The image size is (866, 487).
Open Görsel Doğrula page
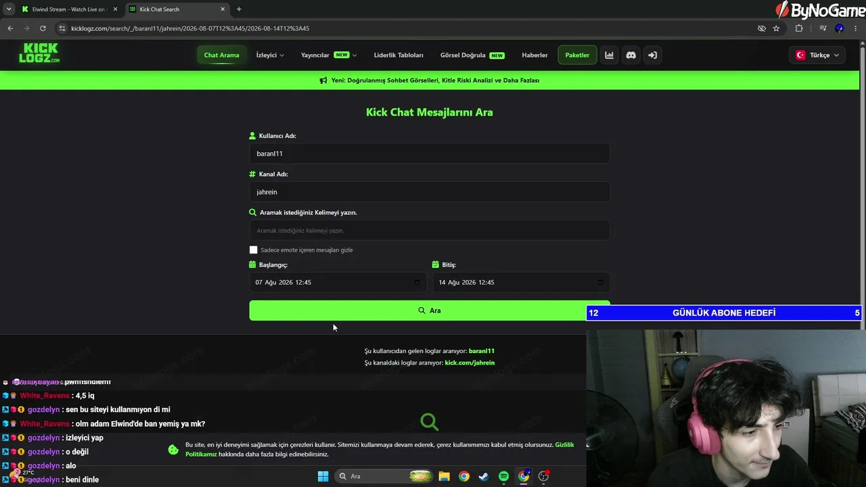tap(472, 55)
